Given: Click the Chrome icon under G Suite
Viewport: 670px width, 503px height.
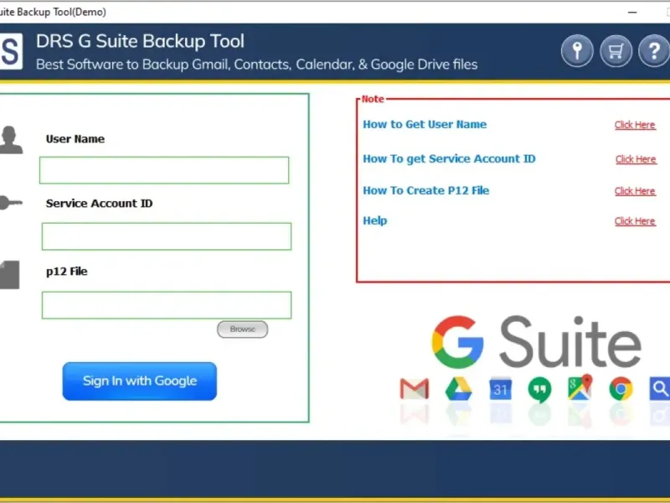Looking at the screenshot, I should point(621,389).
